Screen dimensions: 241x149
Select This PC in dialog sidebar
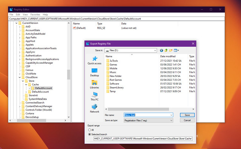tap(95, 96)
